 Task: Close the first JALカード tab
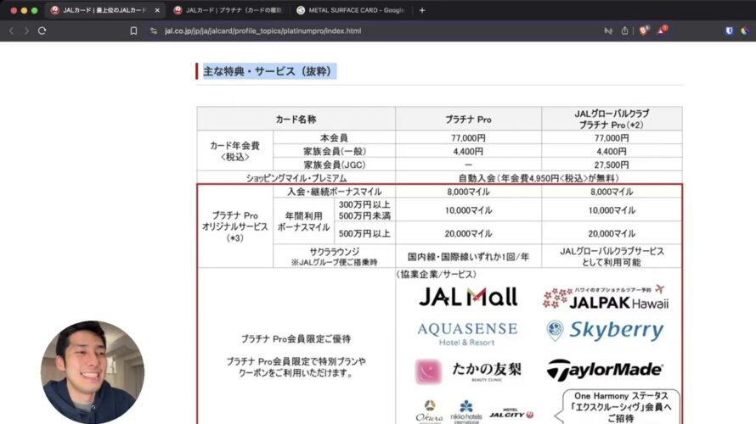[x=157, y=10]
